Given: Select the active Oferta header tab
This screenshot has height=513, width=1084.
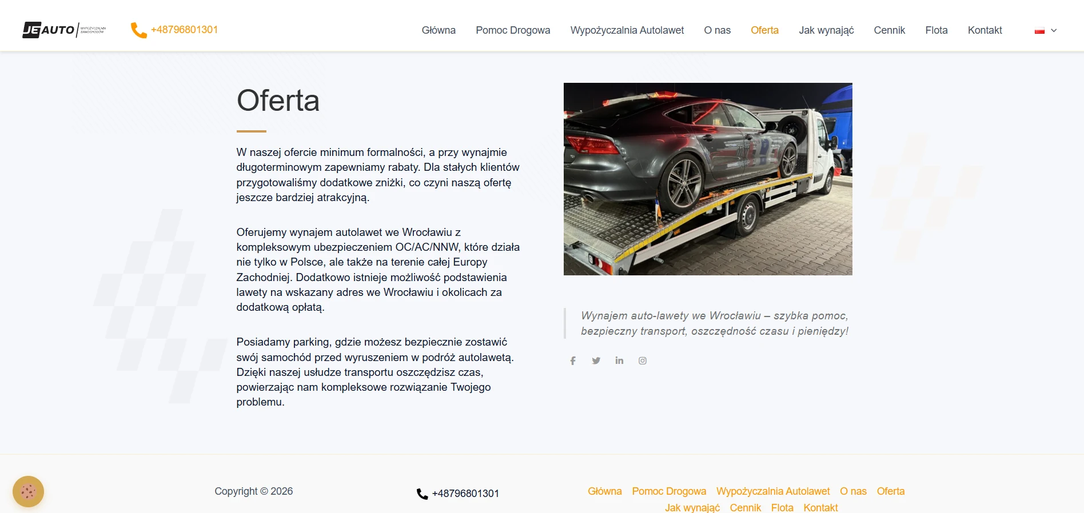Looking at the screenshot, I should (x=764, y=30).
